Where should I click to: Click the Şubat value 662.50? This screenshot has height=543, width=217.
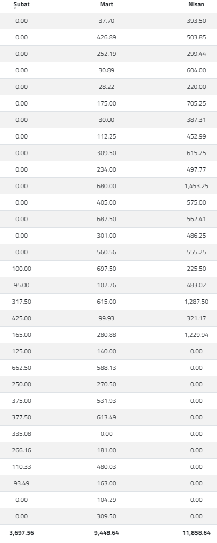coord(21,368)
